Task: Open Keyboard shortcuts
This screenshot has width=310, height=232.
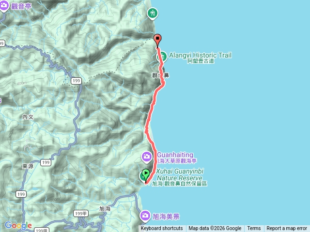Action: point(162,229)
